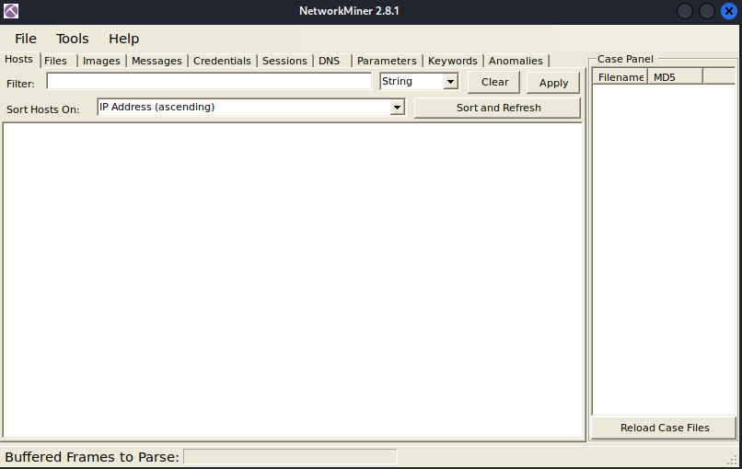This screenshot has height=469, width=742.
Task: Open the Tools menu
Action: [x=72, y=39]
